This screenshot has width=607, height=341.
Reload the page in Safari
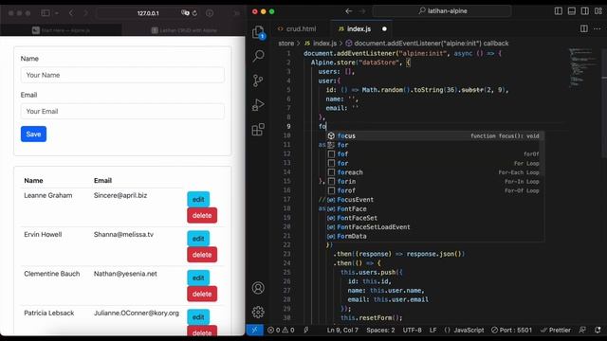click(194, 13)
